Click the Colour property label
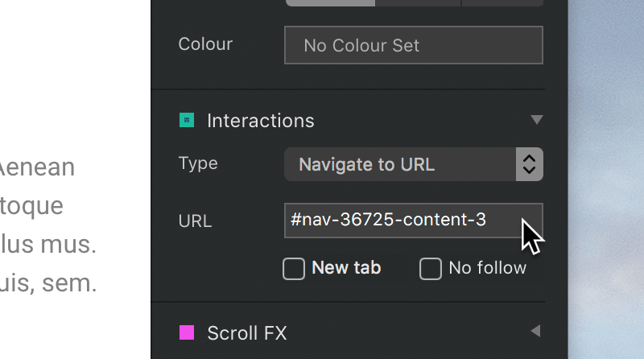 click(x=205, y=44)
